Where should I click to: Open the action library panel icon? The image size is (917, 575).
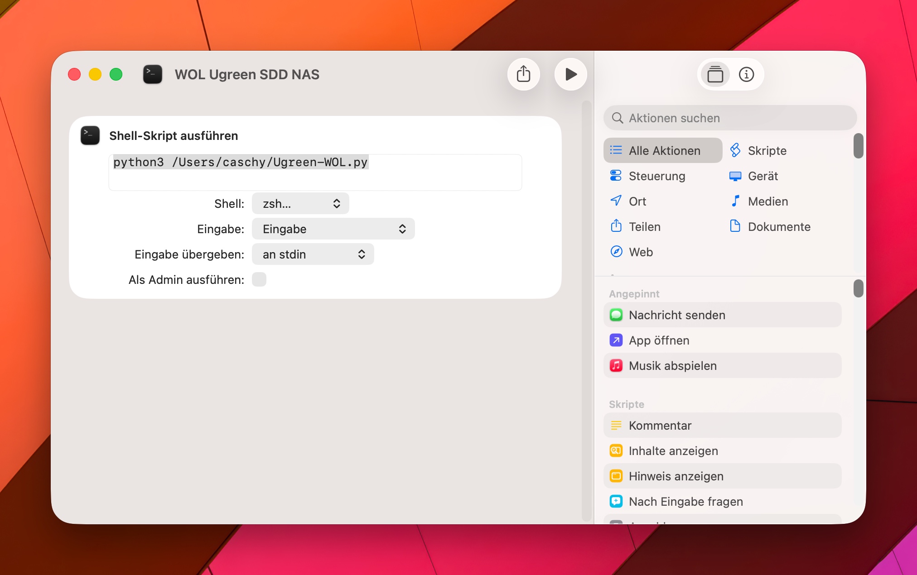pyautogui.click(x=715, y=74)
